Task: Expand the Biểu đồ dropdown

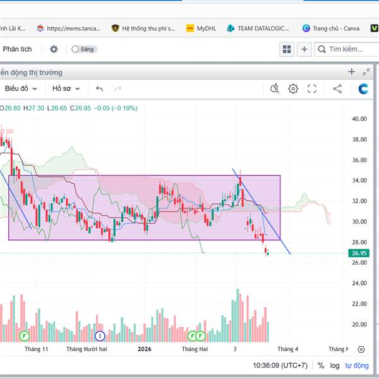Action: coord(21,88)
